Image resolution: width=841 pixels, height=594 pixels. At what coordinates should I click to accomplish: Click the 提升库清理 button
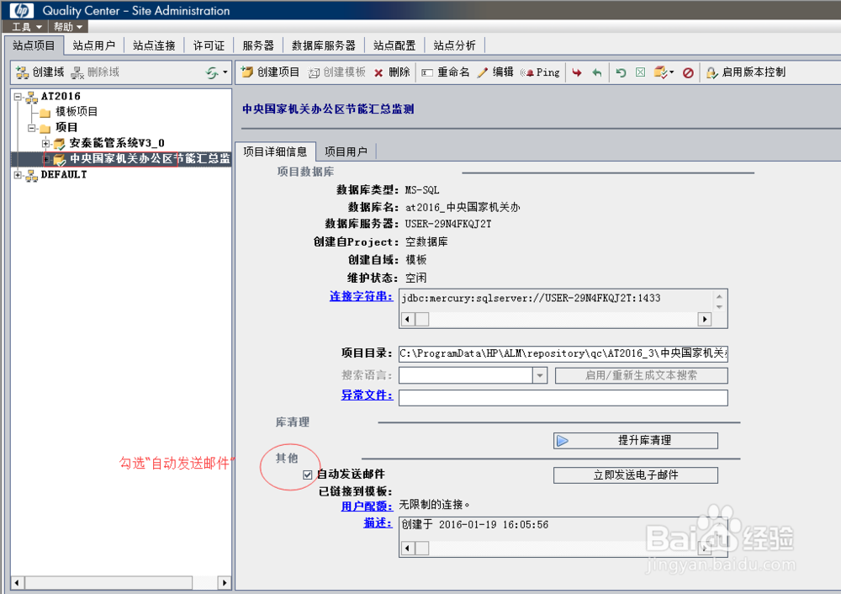pos(635,440)
